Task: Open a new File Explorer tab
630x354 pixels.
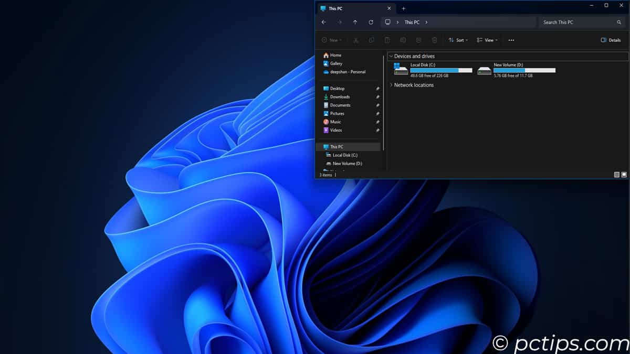Action: coord(403,8)
